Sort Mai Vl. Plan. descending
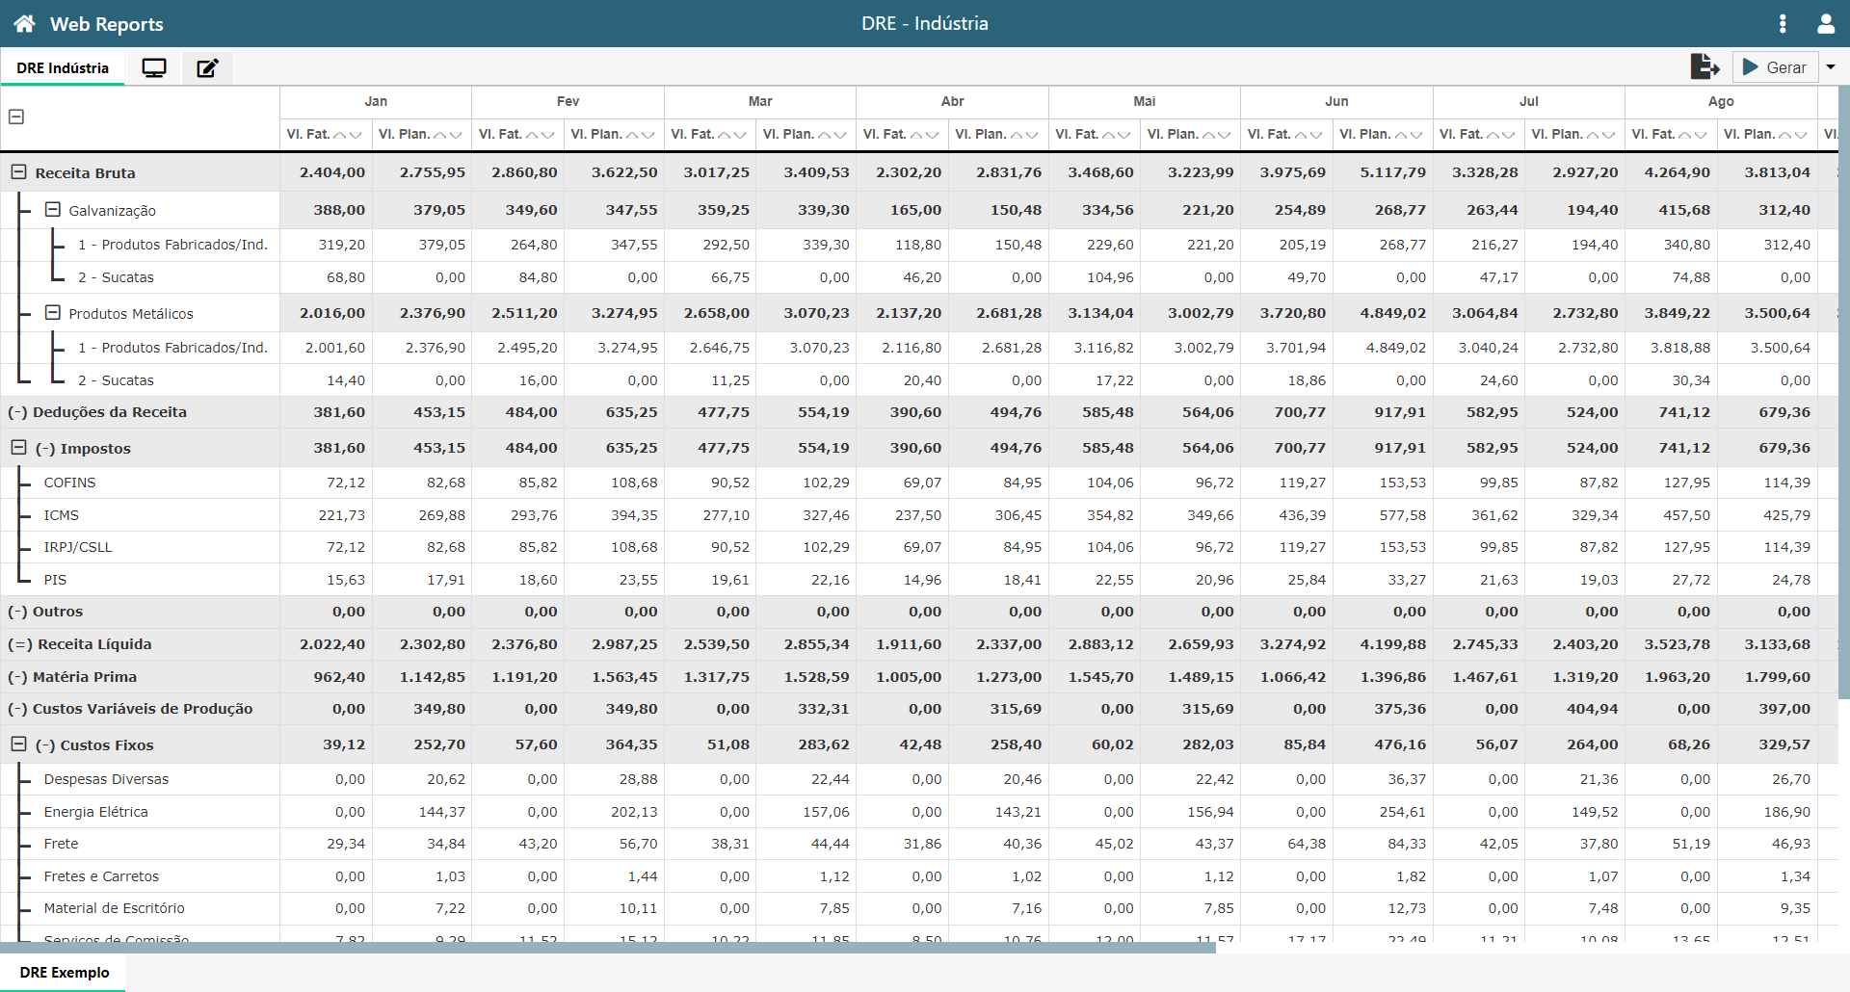This screenshot has width=1850, height=992. [1225, 135]
